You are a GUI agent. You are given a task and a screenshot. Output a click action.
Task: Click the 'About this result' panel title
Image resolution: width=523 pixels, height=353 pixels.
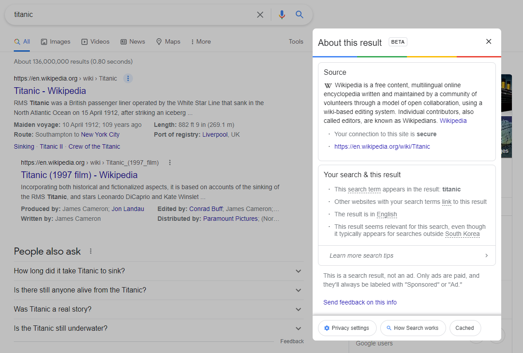pyautogui.click(x=350, y=43)
